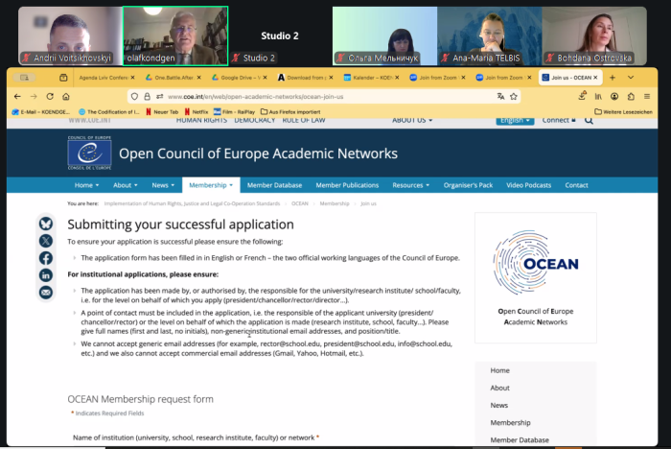Image resolution: width=671 pixels, height=449 pixels.
Task: Click the email share icon
Action: [x=46, y=293]
